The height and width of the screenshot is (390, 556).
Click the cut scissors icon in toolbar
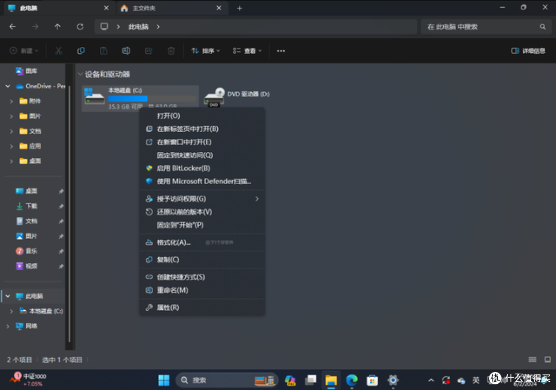tap(58, 51)
